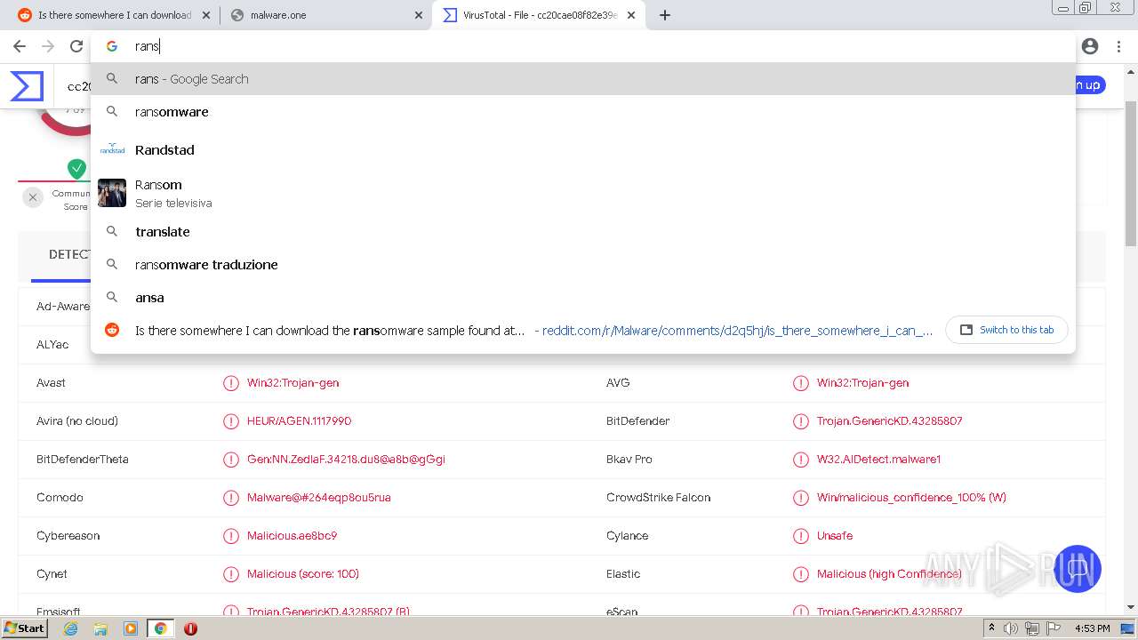1138x640 pixels.
Task: Click Cylance alert icon
Action: click(800, 536)
